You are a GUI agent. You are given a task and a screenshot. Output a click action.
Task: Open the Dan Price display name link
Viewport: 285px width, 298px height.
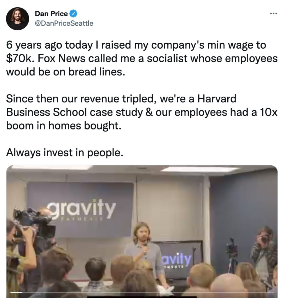pos(51,13)
